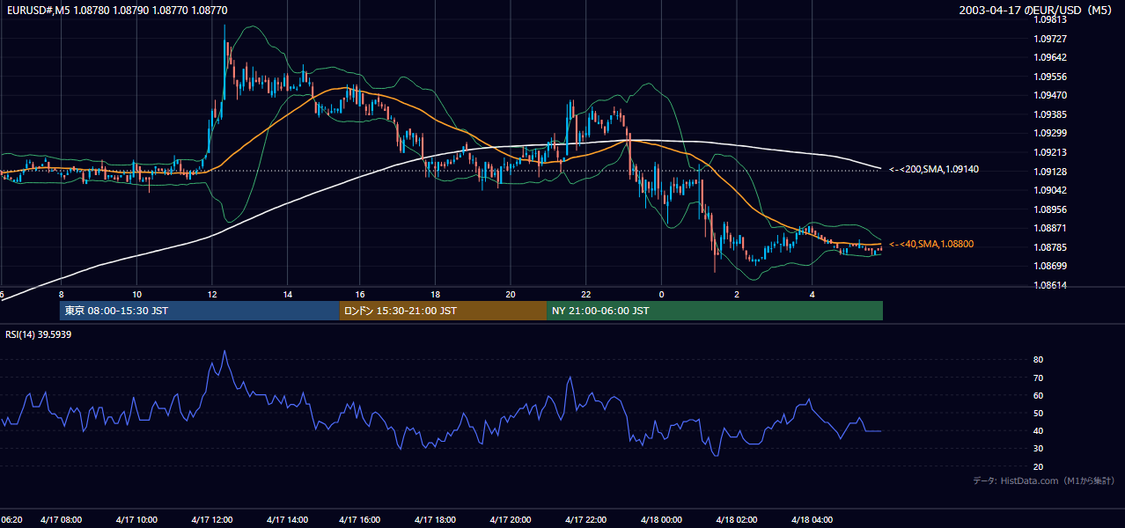Image resolution: width=1125 pixels, height=528 pixels.
Task: Click RSI level 50 on the RSI scale
Action: 1039,413
